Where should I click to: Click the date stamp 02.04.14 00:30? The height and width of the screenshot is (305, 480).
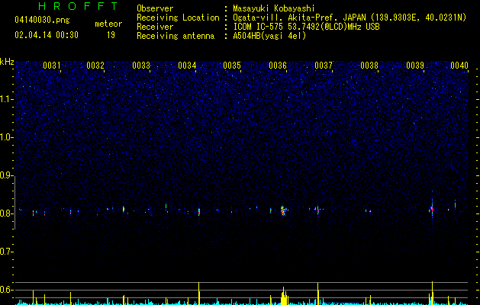click(x=47, y=35)
